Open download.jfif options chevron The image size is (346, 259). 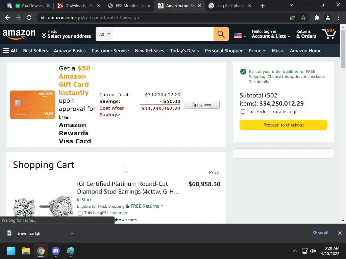(72, 233)
